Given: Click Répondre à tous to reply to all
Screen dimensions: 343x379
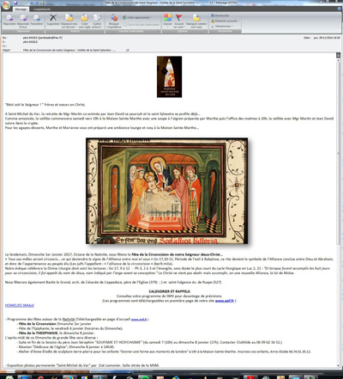Looking at the screenshot, I should tap(23, 21).
